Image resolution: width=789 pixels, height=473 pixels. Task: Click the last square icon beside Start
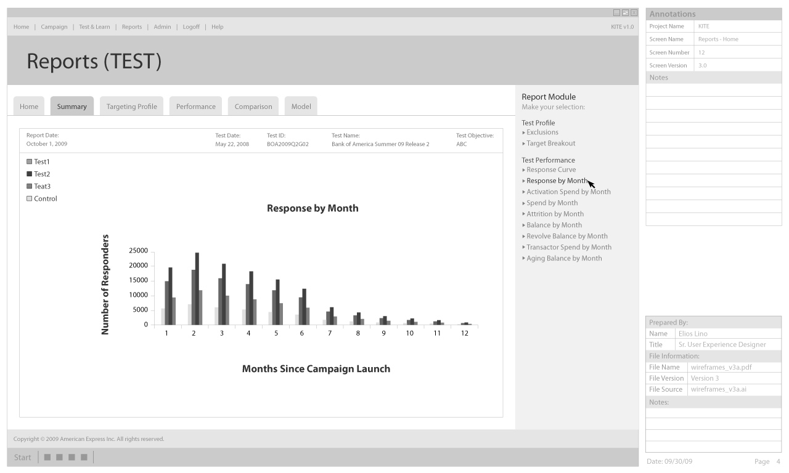(x=84, y=457)
